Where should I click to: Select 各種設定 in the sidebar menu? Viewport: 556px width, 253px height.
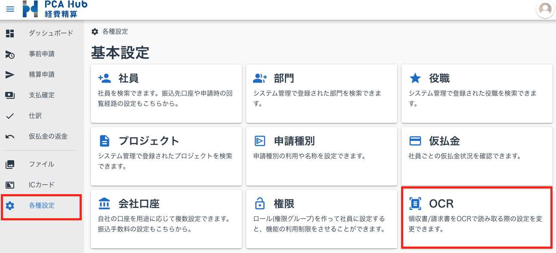click(x=41, y=206)
